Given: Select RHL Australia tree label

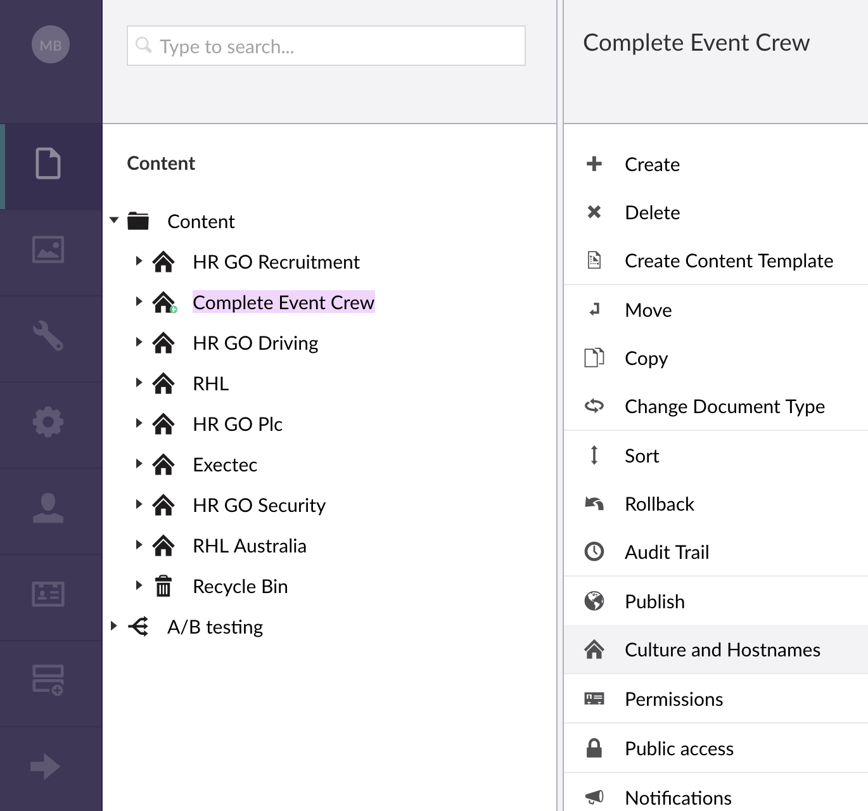Looking at the screenshot, I should tap(249, 546).
